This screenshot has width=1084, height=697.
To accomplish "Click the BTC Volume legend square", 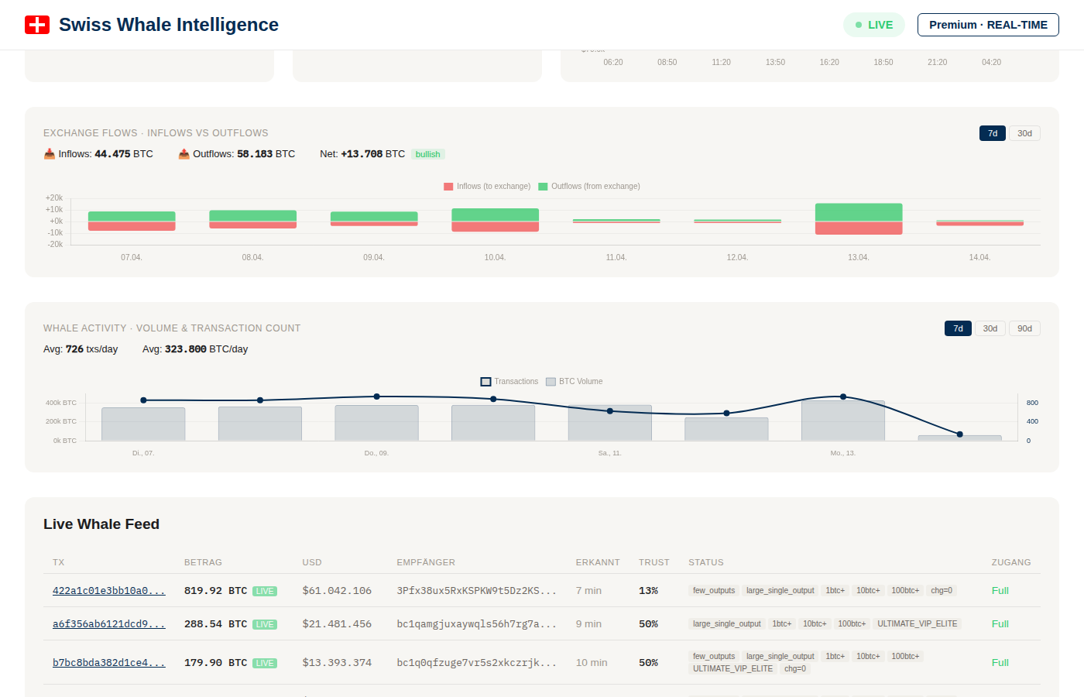I will [551, 381].
